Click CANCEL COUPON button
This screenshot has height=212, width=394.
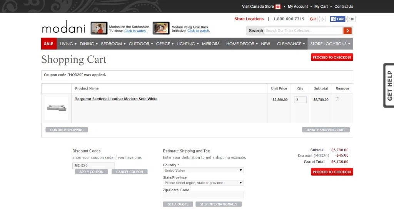pos(129,172)
